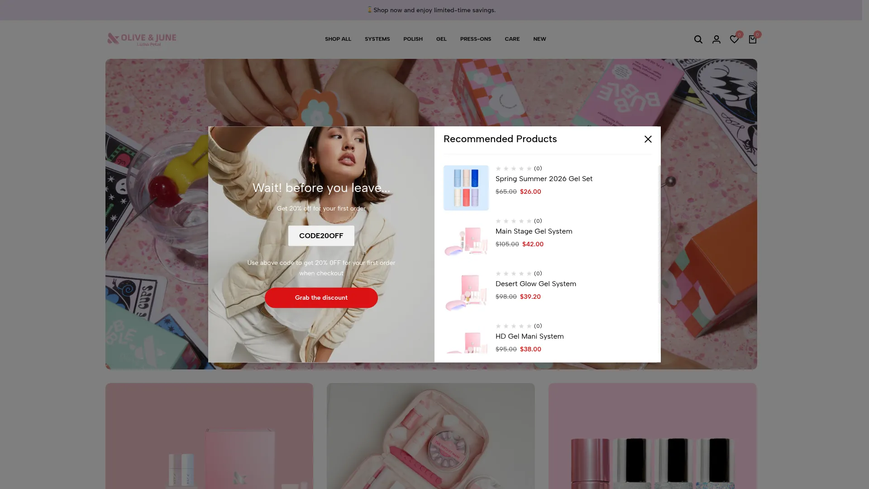Screen dimensions: 869x489
Task: Open the GEL menu
Action: (441, 39)
